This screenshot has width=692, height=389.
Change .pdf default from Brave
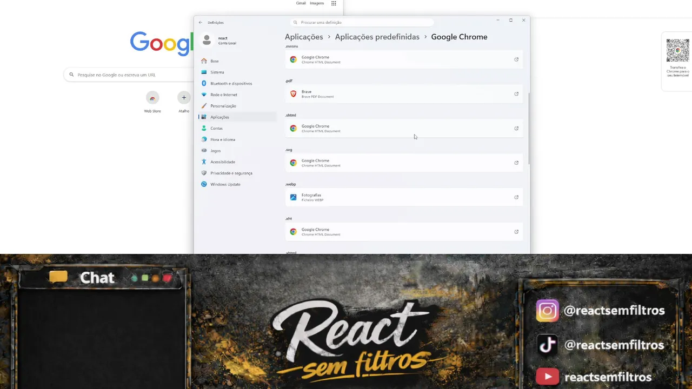[404, 94]
